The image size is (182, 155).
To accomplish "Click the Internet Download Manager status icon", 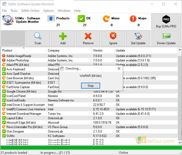I will [x=4, y=114].
